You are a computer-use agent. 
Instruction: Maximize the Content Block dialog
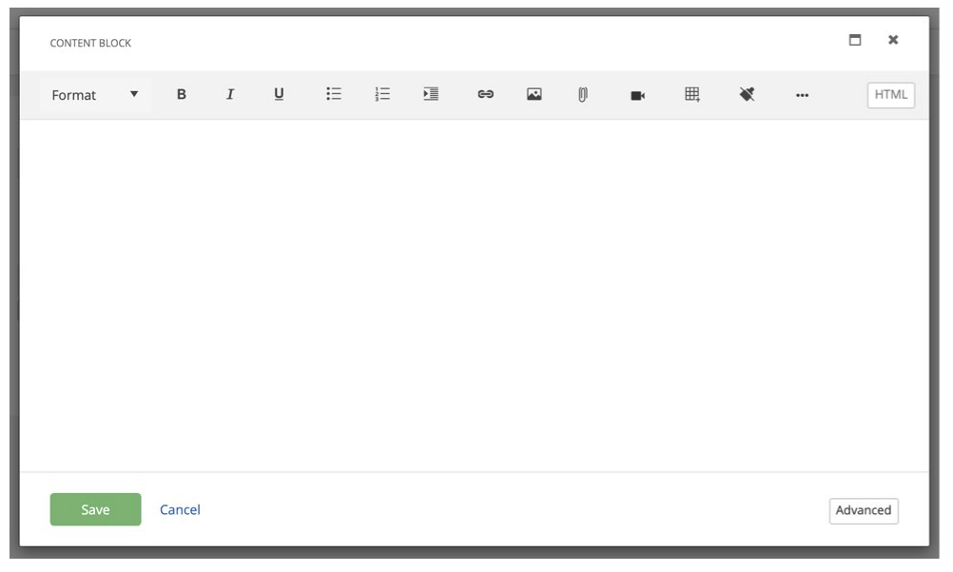(x=854, y=40)
